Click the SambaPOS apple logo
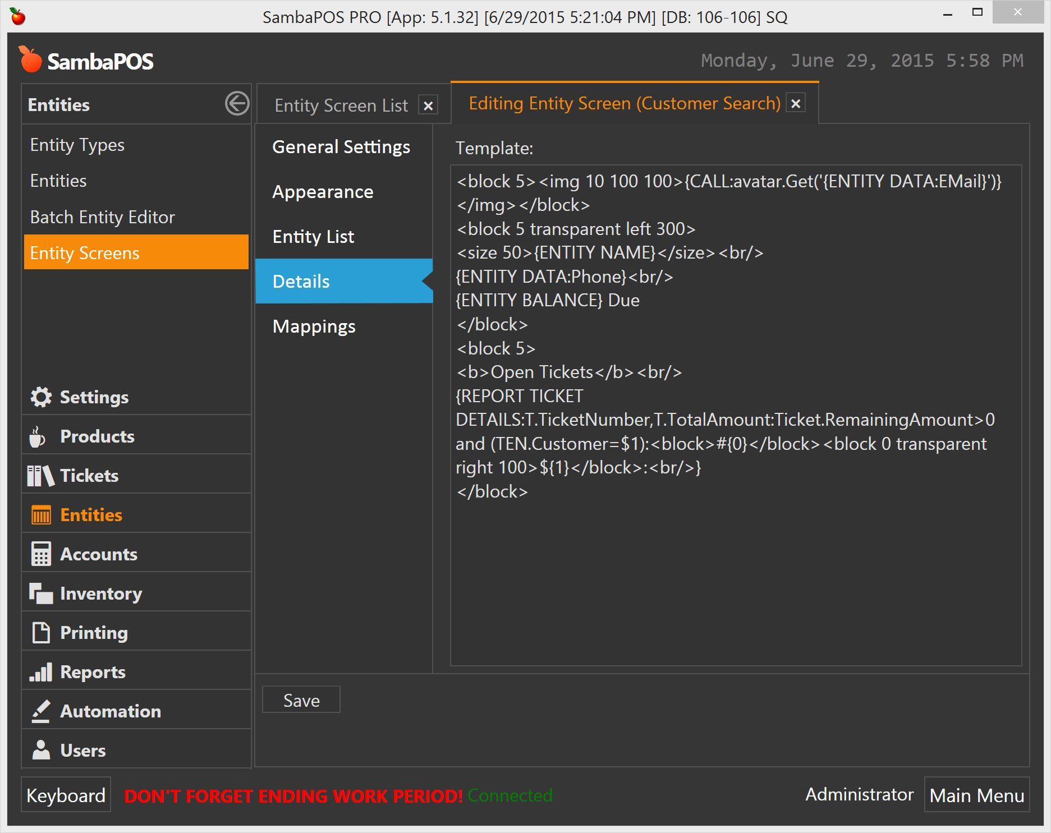Screen dimensions: 1051x833 tap(30, 59)
